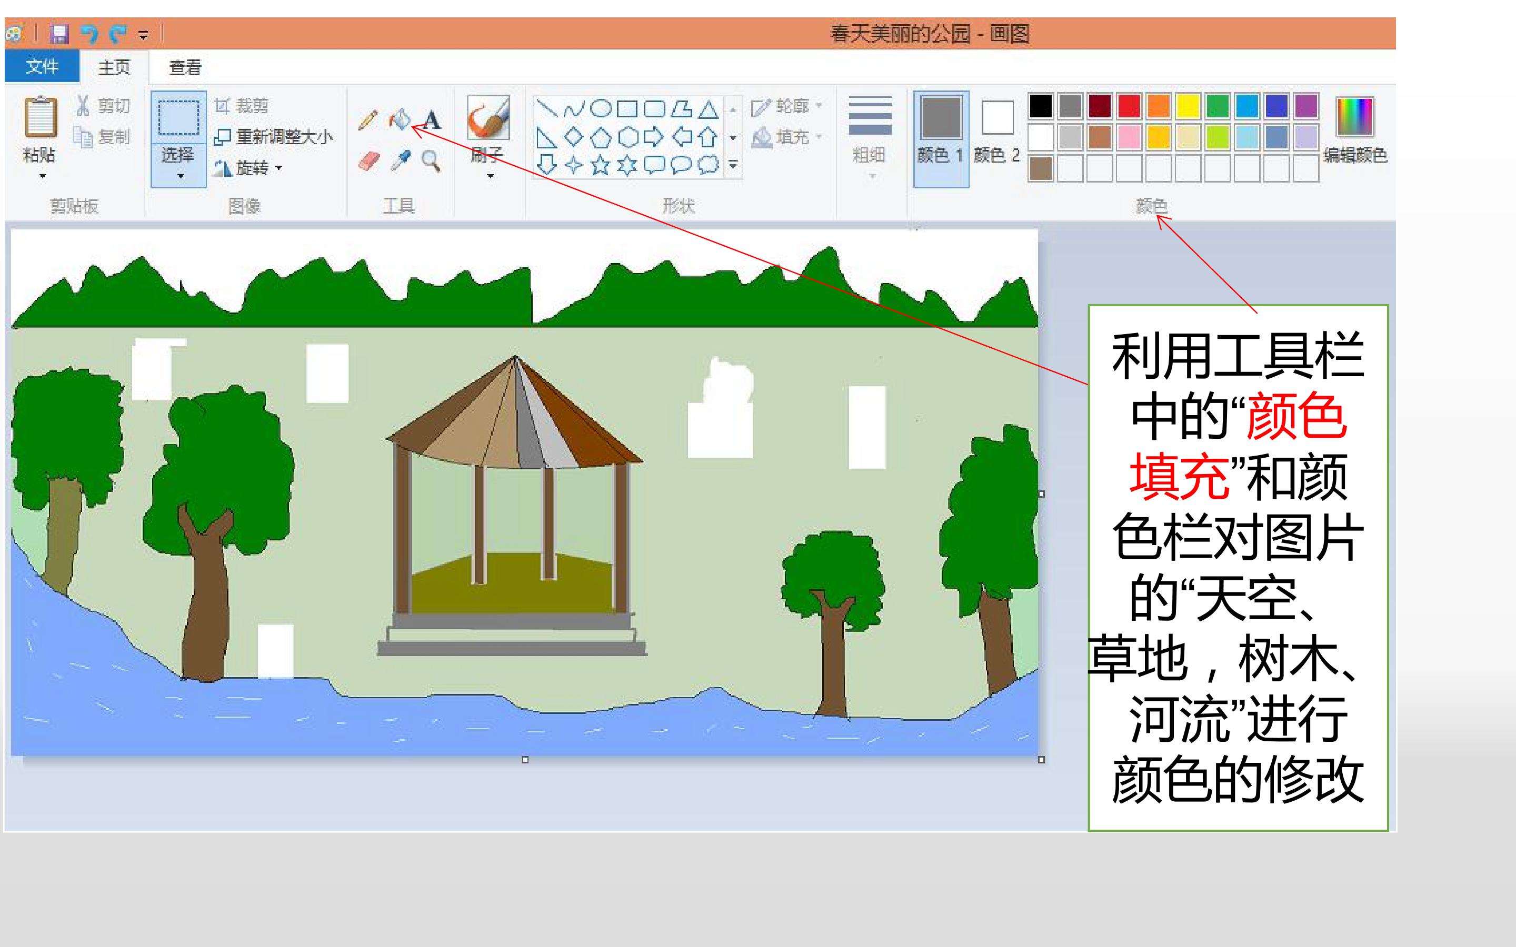Select the Line shape

click(547, 109)
